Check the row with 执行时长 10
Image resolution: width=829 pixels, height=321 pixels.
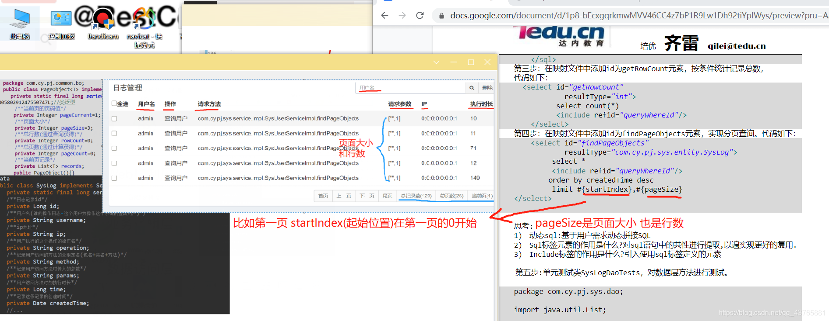(114, 119)
